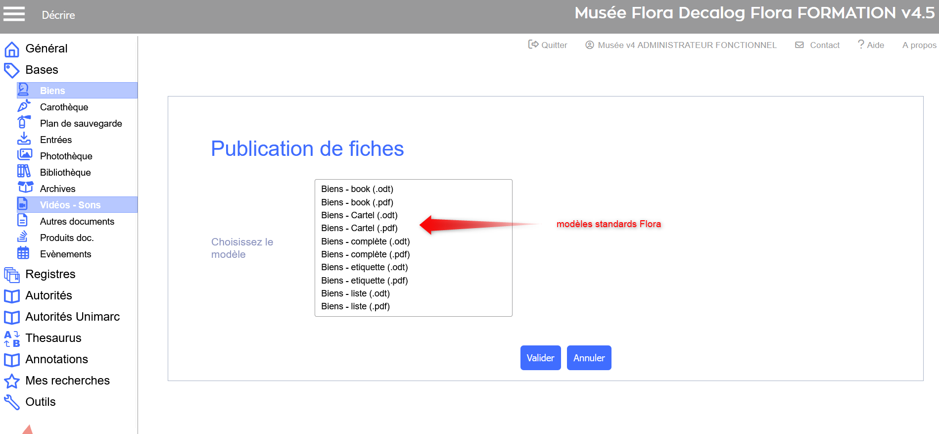The height and width of the screenshot is (434, 939).
Task: Select the Biens base
Action: tap(77, 91)
